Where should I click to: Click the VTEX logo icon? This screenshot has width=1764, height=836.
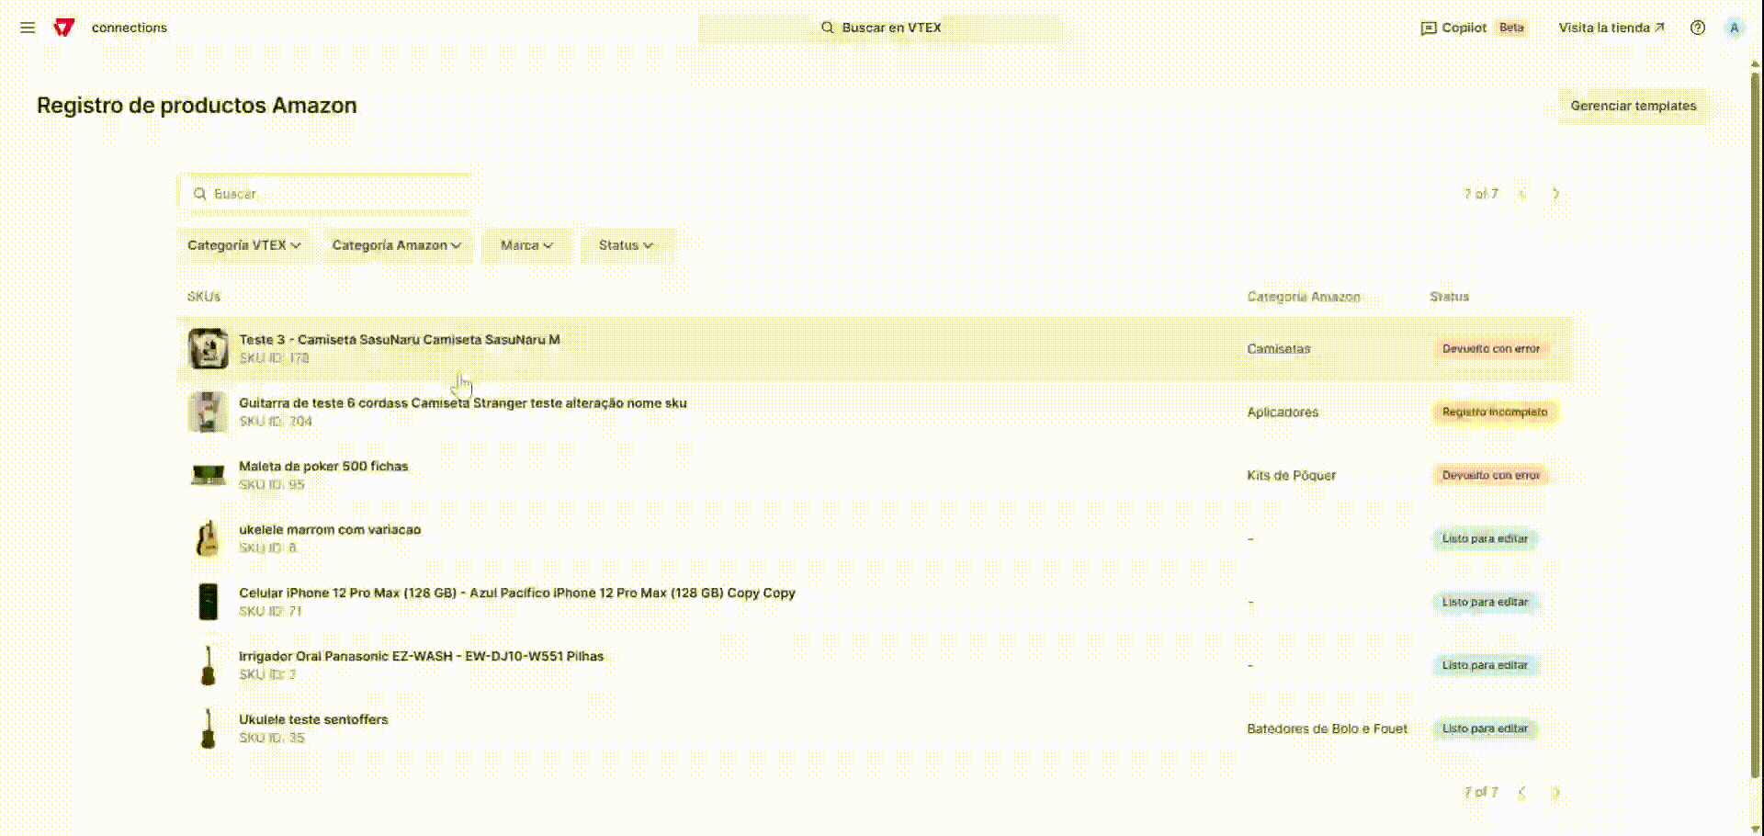(x=63, y=28)
